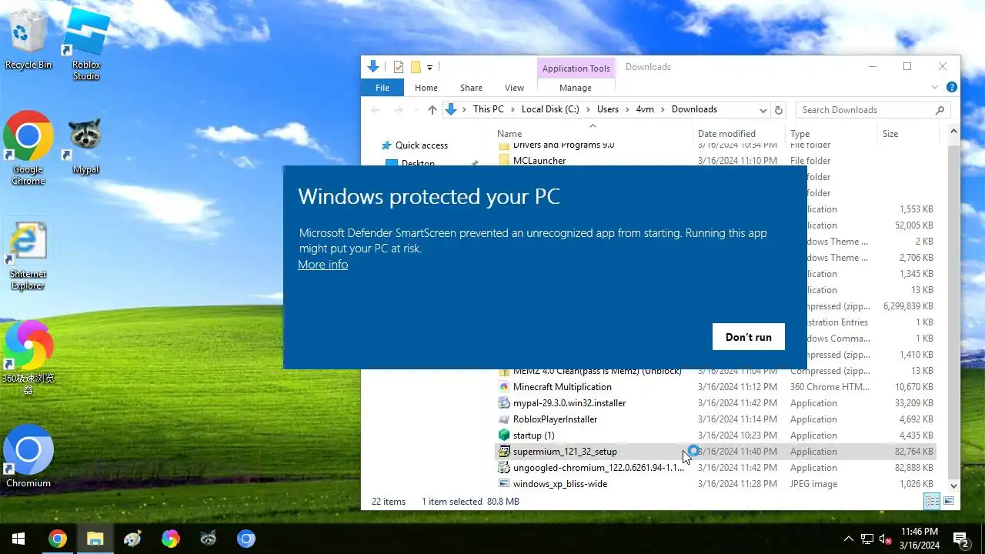Sort by the Type column header
This screenshot has width=985, height=554.
point(831,133)
